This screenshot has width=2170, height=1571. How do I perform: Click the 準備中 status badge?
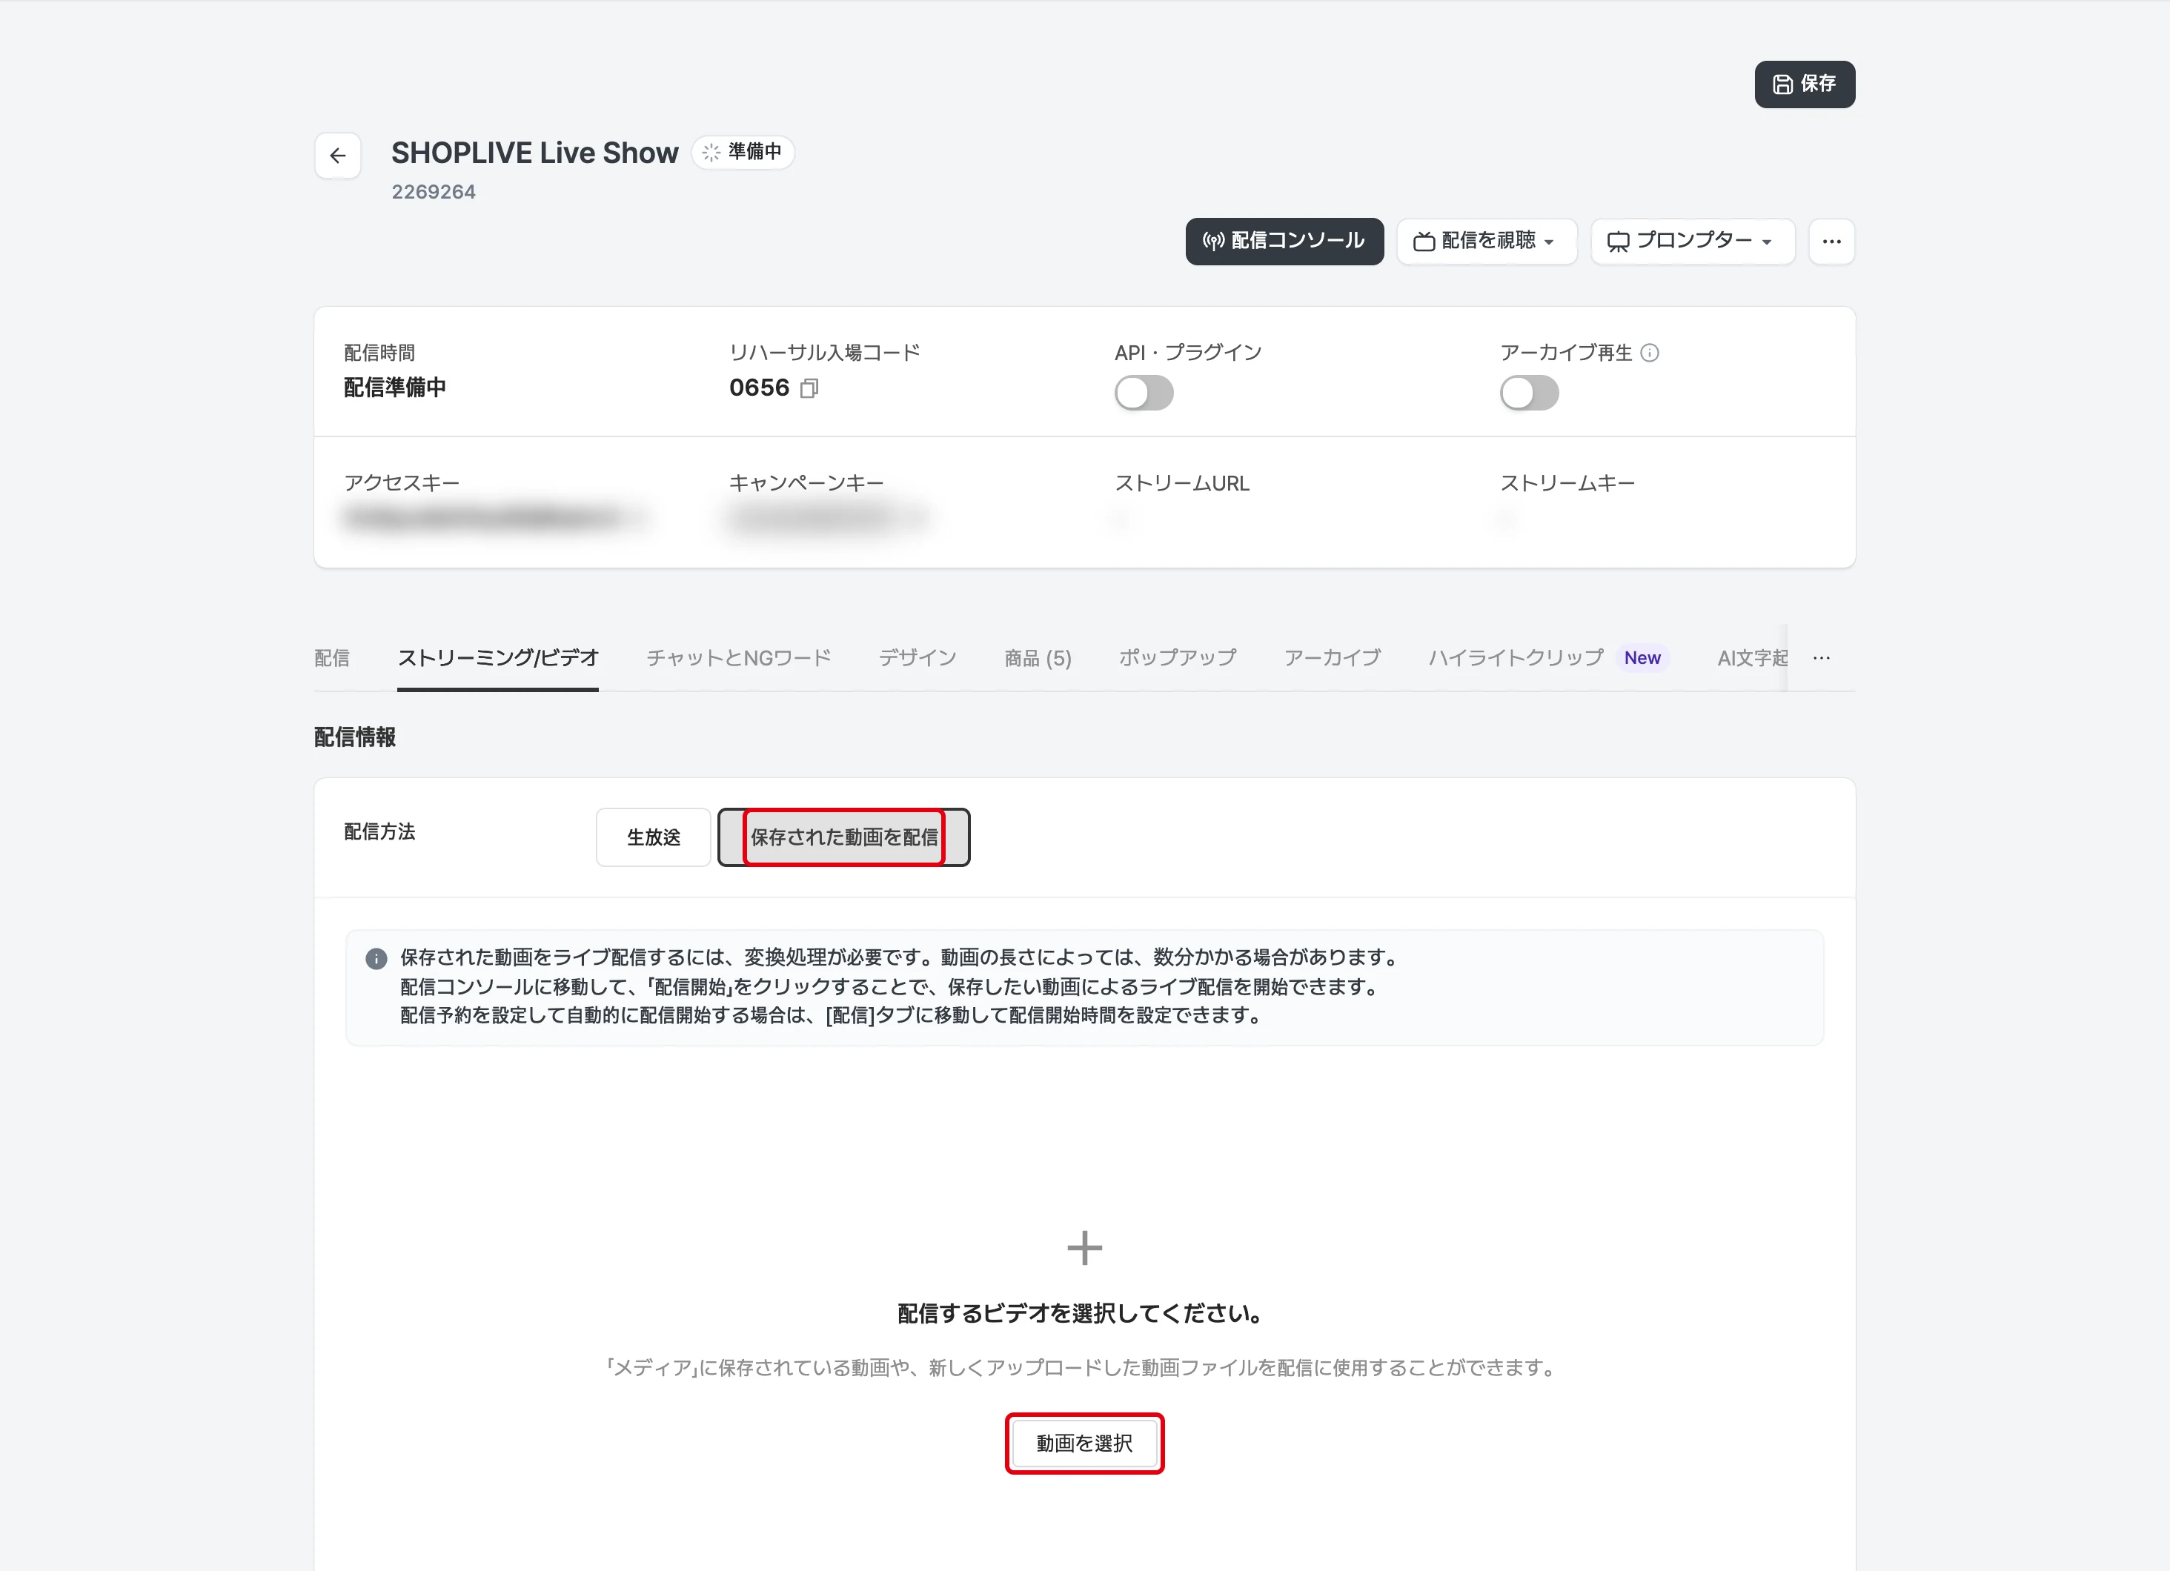743,152
